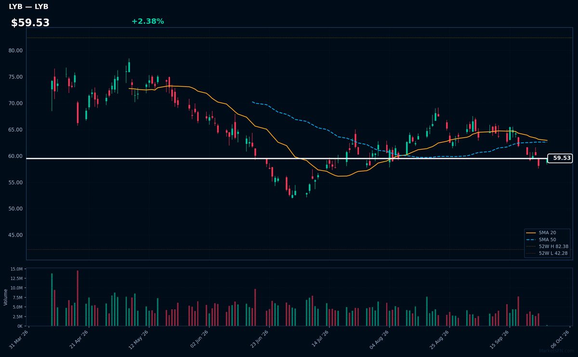Click the 75.00 price axis label
Viewport: 578px width, 357px height.
click(15, 77)
